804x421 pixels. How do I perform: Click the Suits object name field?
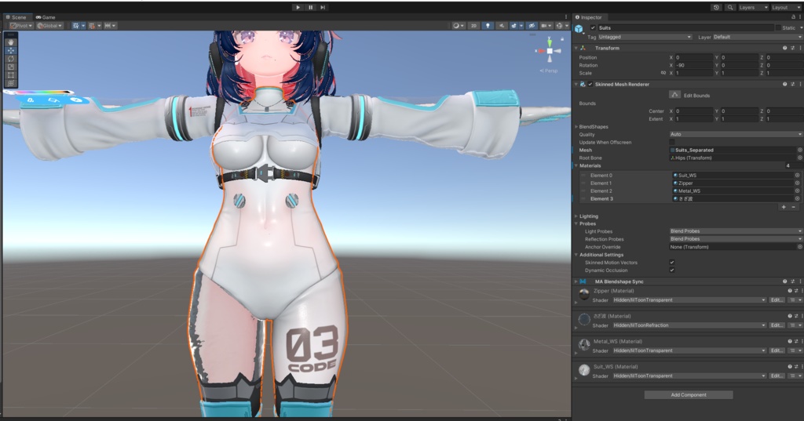[x=685, y=27]
